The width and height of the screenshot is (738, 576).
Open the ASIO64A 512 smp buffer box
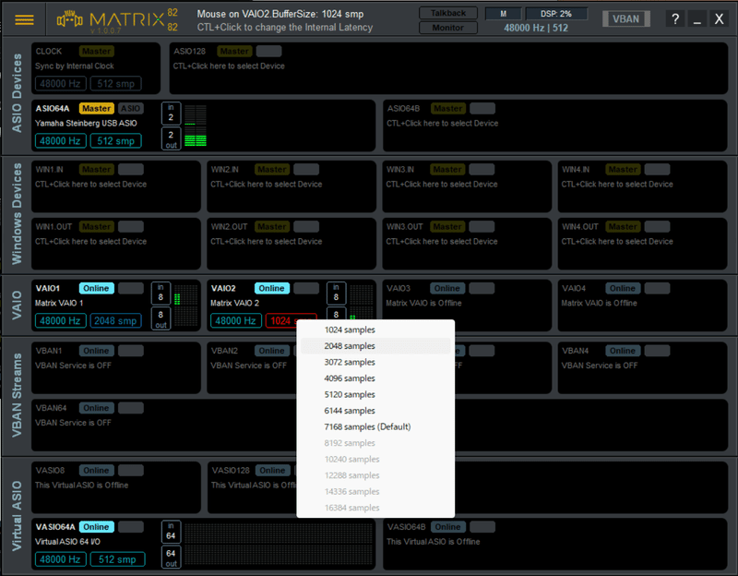coord(116,141)
